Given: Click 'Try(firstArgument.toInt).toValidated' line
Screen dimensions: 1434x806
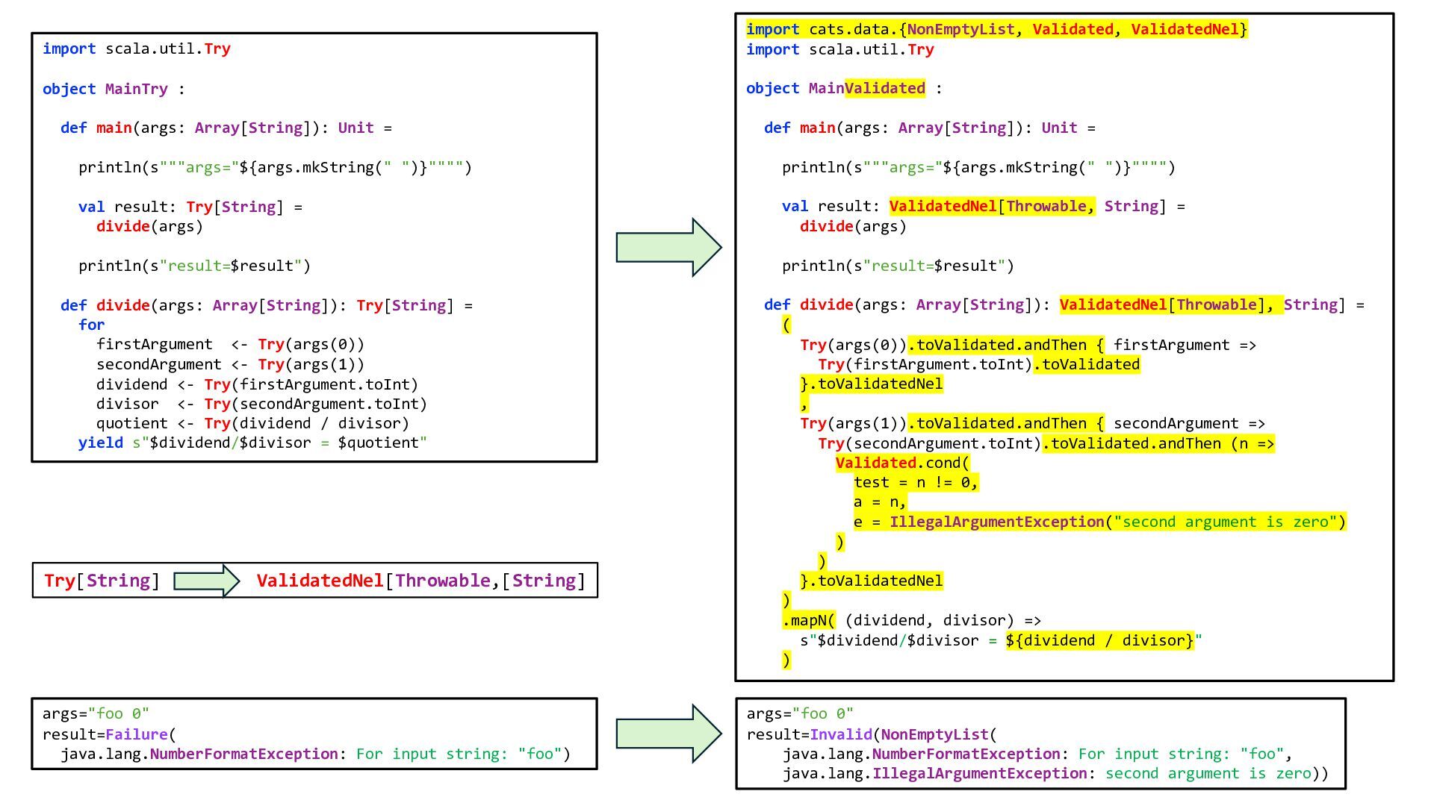Looking at the screenshot, I should tap(979, 364).
